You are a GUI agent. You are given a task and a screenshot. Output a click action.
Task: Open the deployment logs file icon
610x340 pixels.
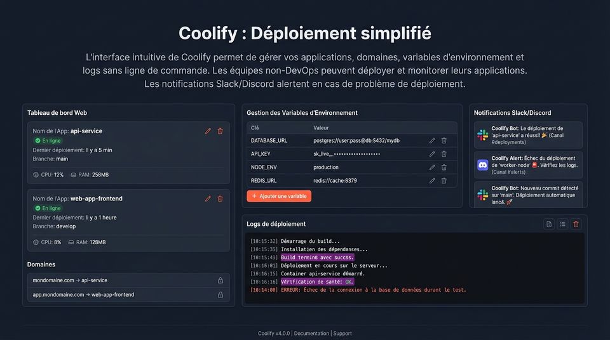click(549, 224)
